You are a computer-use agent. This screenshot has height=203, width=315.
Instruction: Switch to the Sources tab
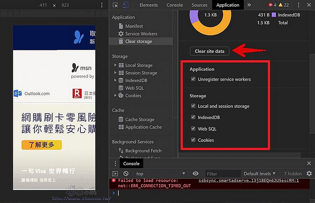(199, 5)
